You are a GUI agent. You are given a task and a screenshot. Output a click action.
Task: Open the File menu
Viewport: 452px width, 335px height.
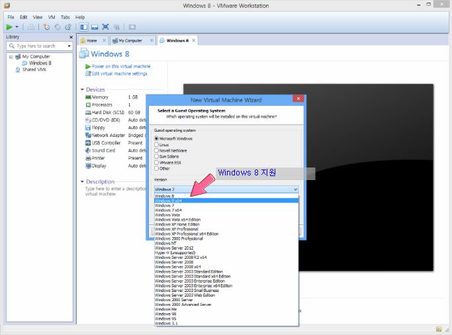(11, 17)
